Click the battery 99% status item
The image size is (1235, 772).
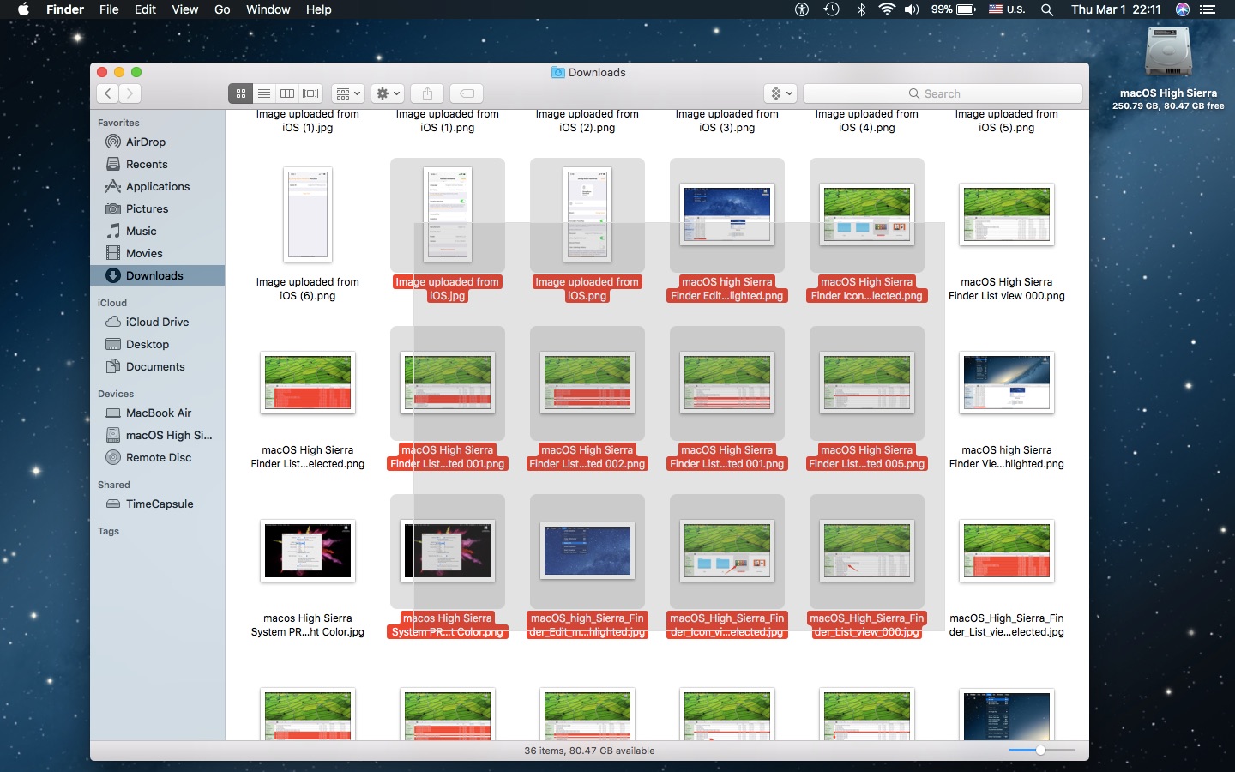click(x=953, y=9)
